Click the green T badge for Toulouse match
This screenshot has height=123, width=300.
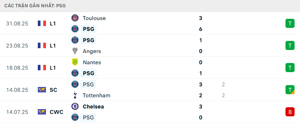tap(290, 24)
